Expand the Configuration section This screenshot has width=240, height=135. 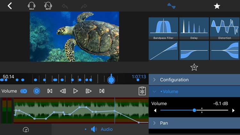pyautogui.click(x=194, y=80)
